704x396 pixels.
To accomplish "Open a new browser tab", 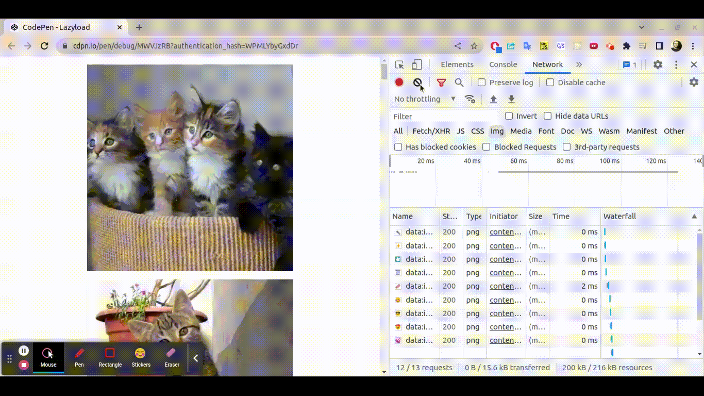I will tap(139, 27).
